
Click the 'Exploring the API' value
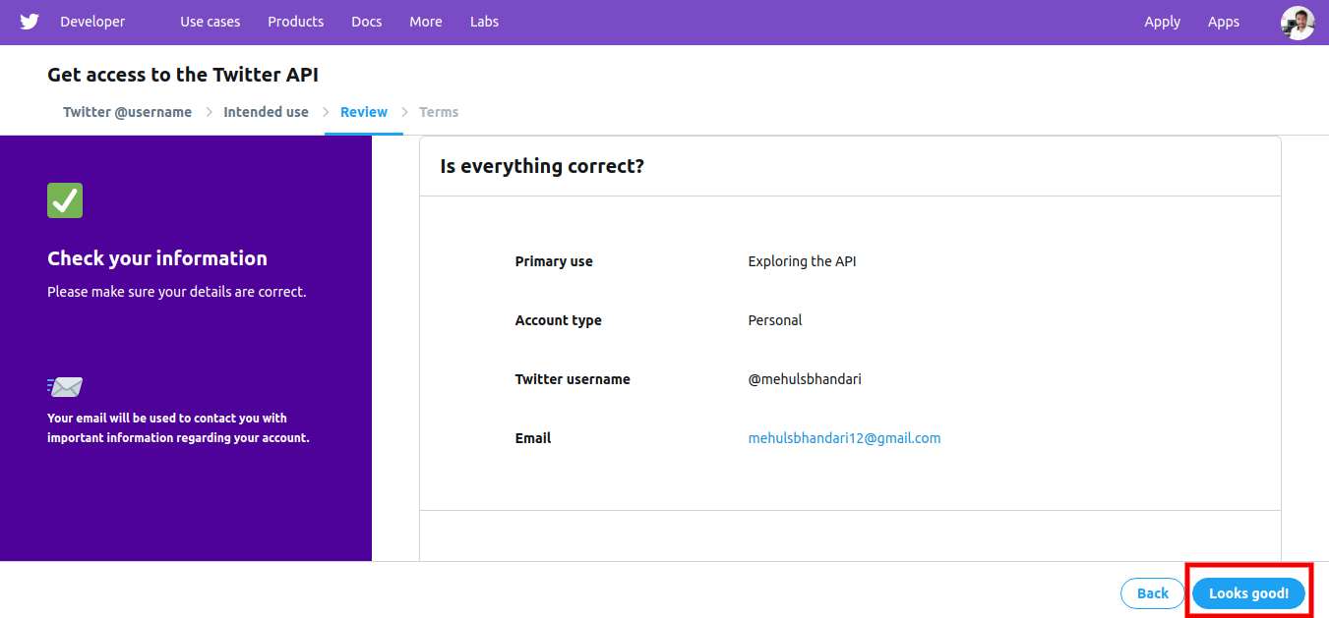pyautogui.click(x=802, y=261)
